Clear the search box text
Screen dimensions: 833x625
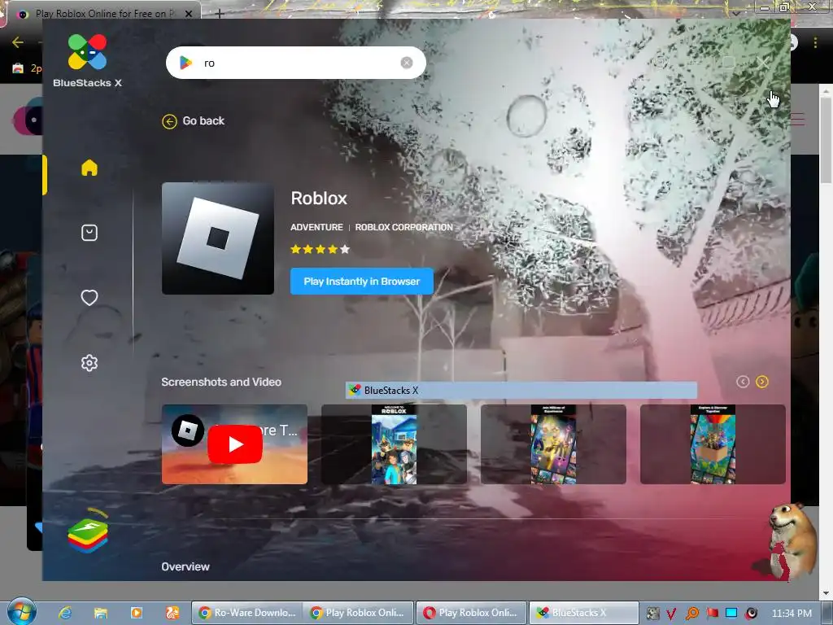pos(407,63)
